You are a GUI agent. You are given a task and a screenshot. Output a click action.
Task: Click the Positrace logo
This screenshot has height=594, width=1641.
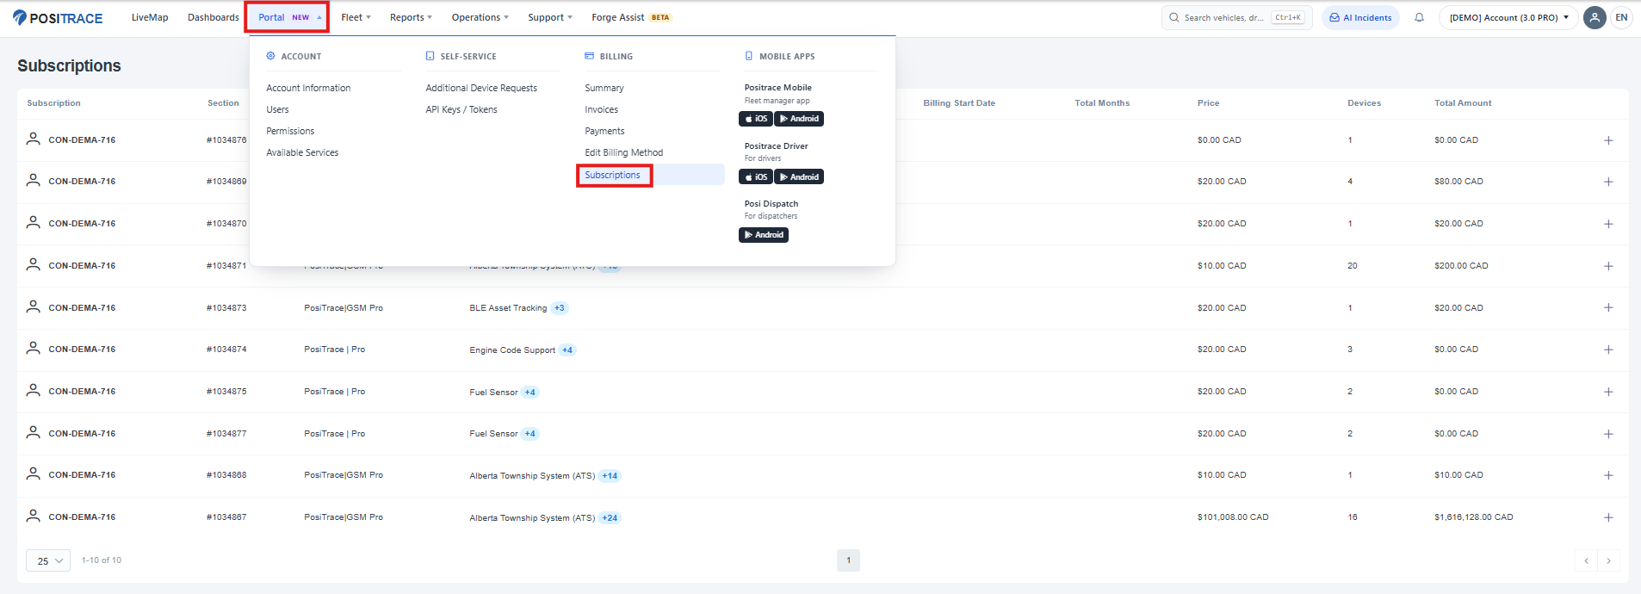(x=58, y=18)
